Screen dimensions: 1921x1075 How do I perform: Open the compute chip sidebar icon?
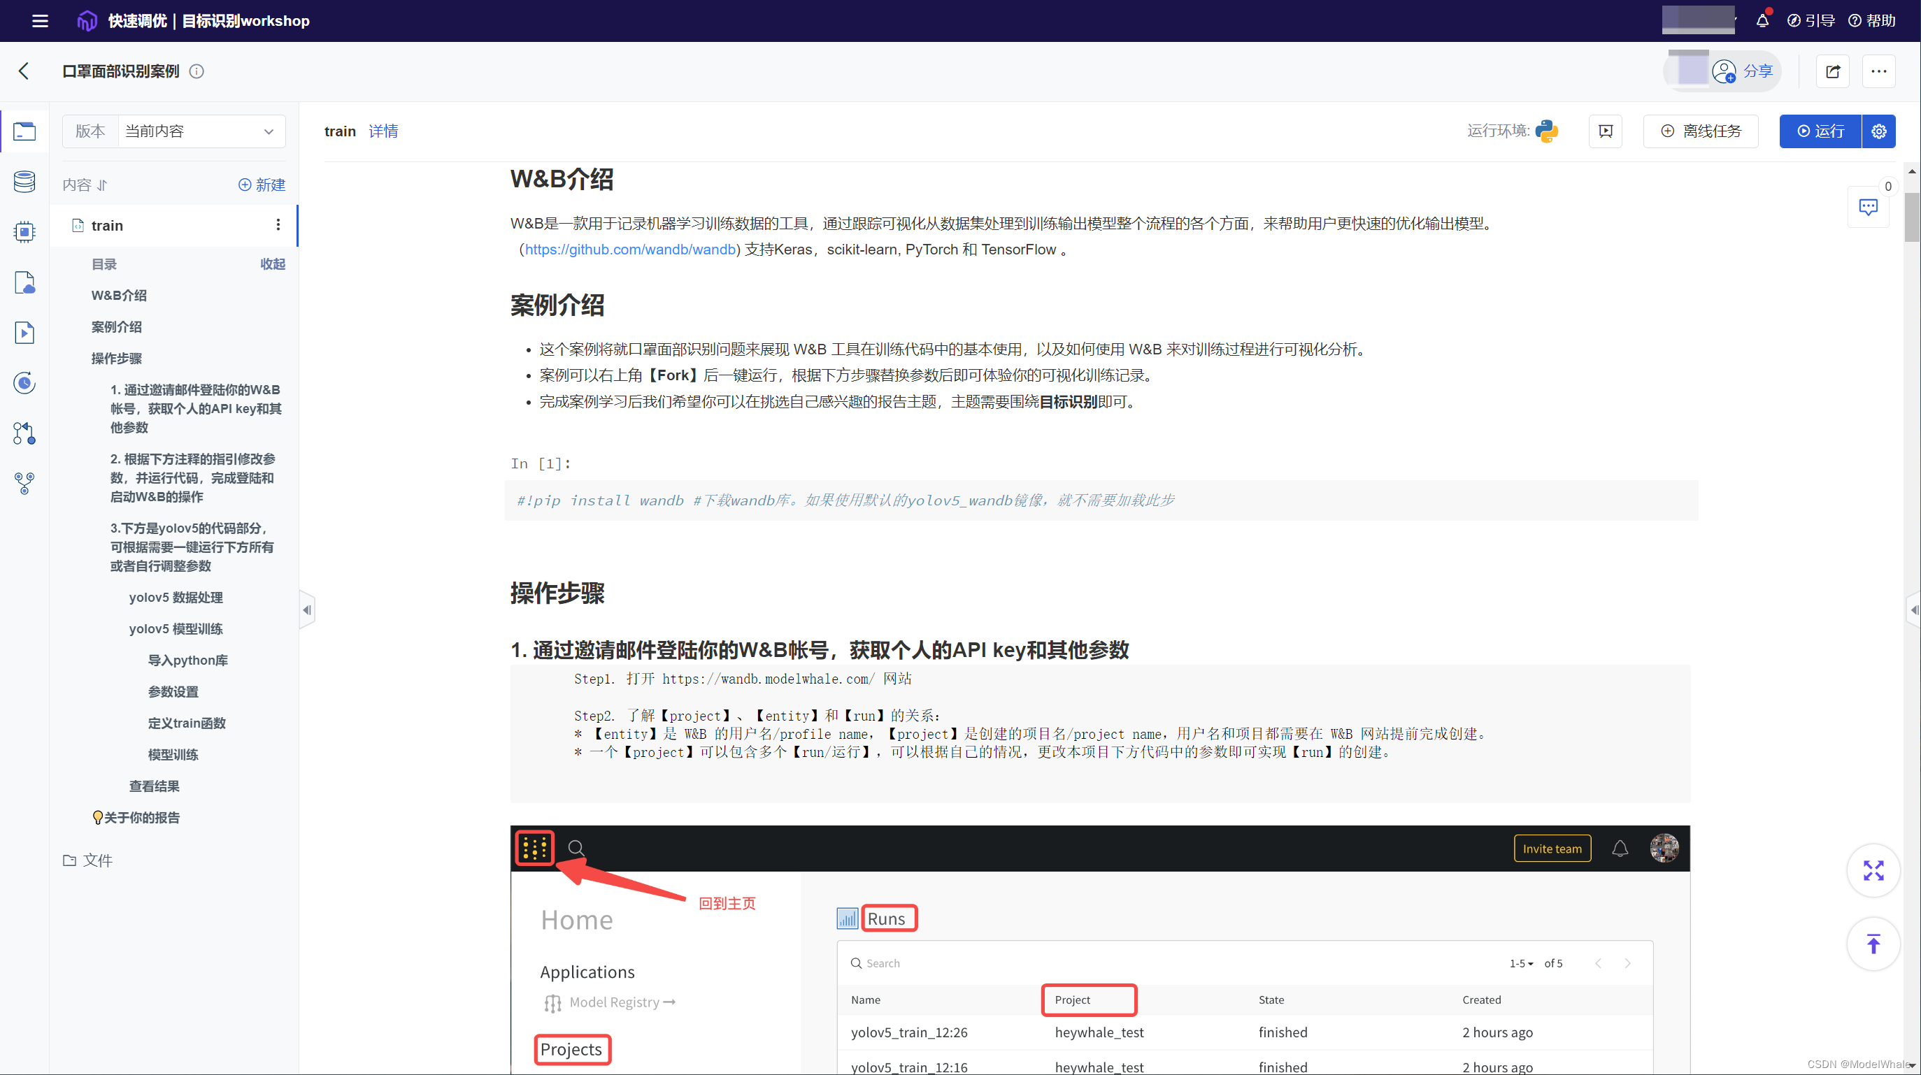[x=24, y=232]
